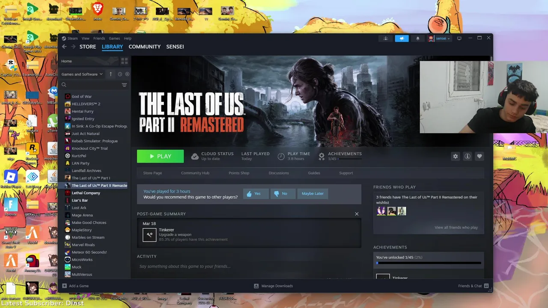Open game settings gear icon
Viewport: 548px width, 308px height.
pos(456,157)
